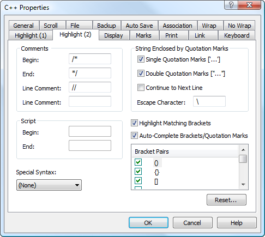This screenshot has height=237, width=265.
Task: Open the Special Syntax dropdown
Action: [49, 185]
